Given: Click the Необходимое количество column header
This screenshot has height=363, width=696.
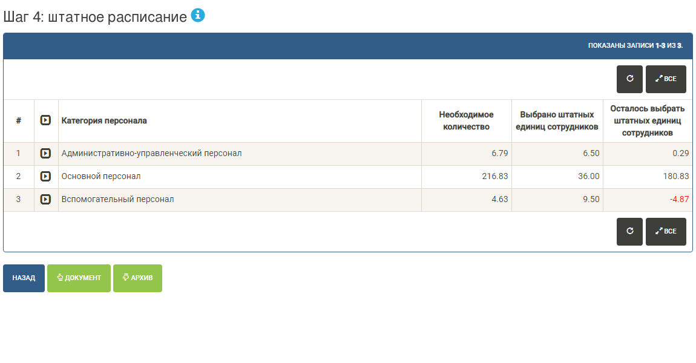Looking at the screenshot, I should [466, 120].
